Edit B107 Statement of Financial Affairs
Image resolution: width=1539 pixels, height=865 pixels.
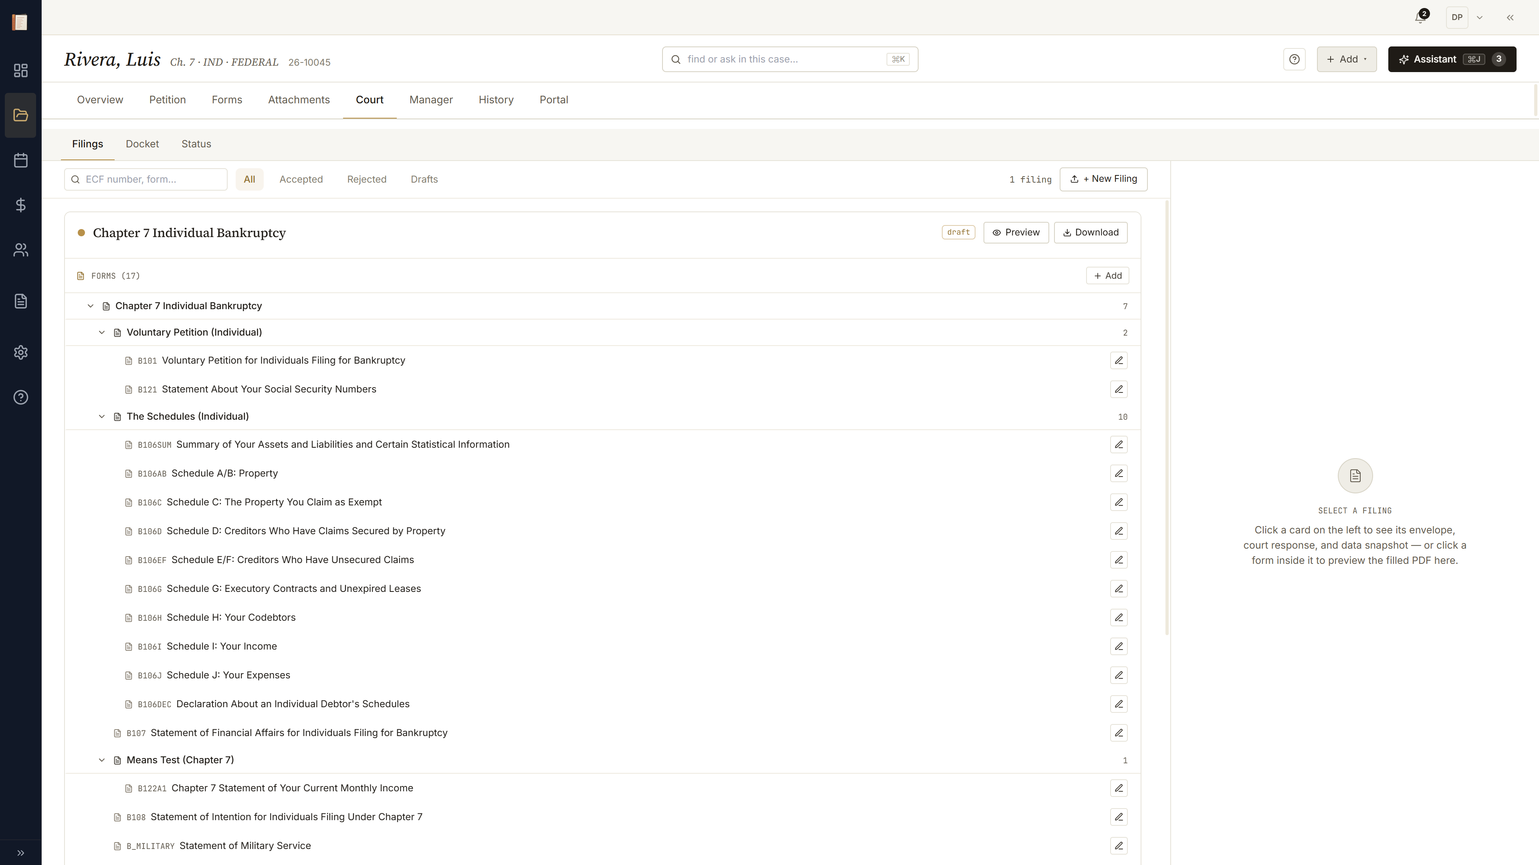coord(1119,732)
